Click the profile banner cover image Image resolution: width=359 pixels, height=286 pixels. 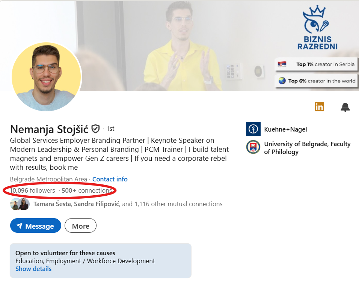coord(179,45)
